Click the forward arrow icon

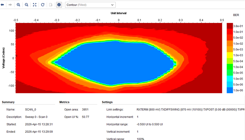point(10,5)
